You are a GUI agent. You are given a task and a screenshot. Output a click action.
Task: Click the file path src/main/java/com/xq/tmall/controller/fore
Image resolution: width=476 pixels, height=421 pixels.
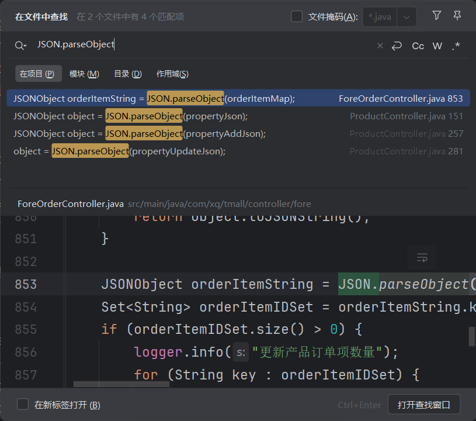220,203
